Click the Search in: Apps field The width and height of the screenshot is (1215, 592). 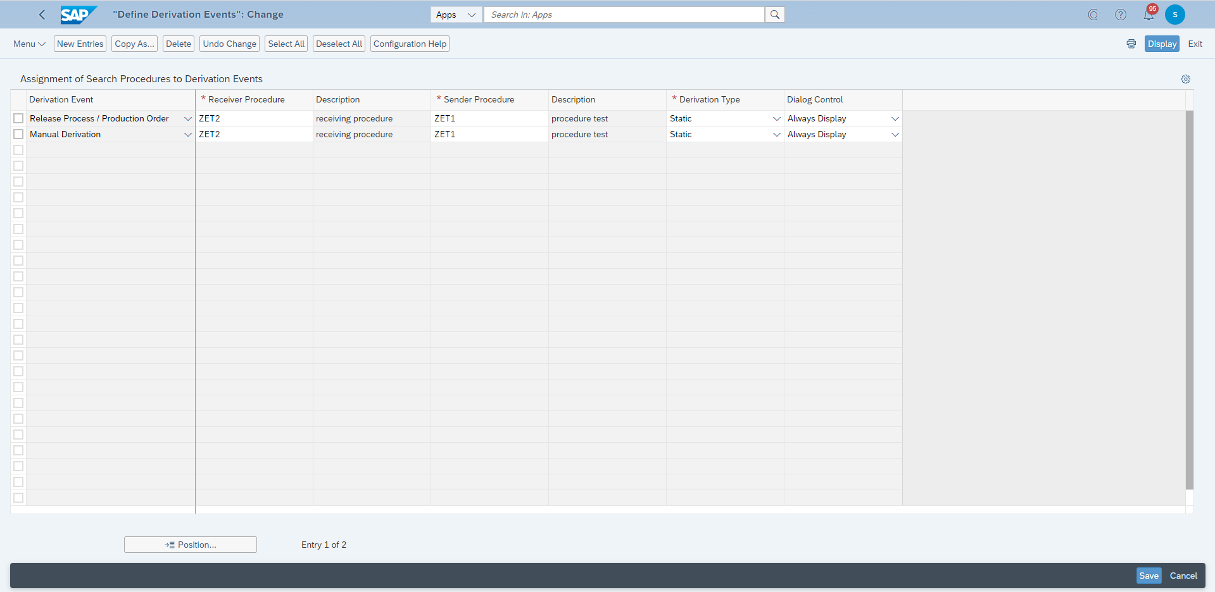(624, 15)
